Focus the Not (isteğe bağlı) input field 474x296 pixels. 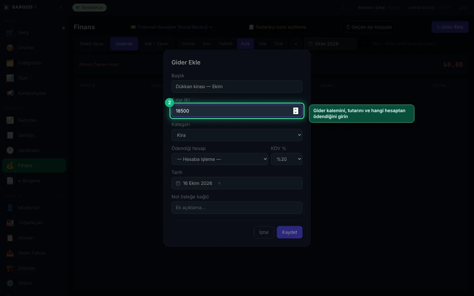(237, 208)
